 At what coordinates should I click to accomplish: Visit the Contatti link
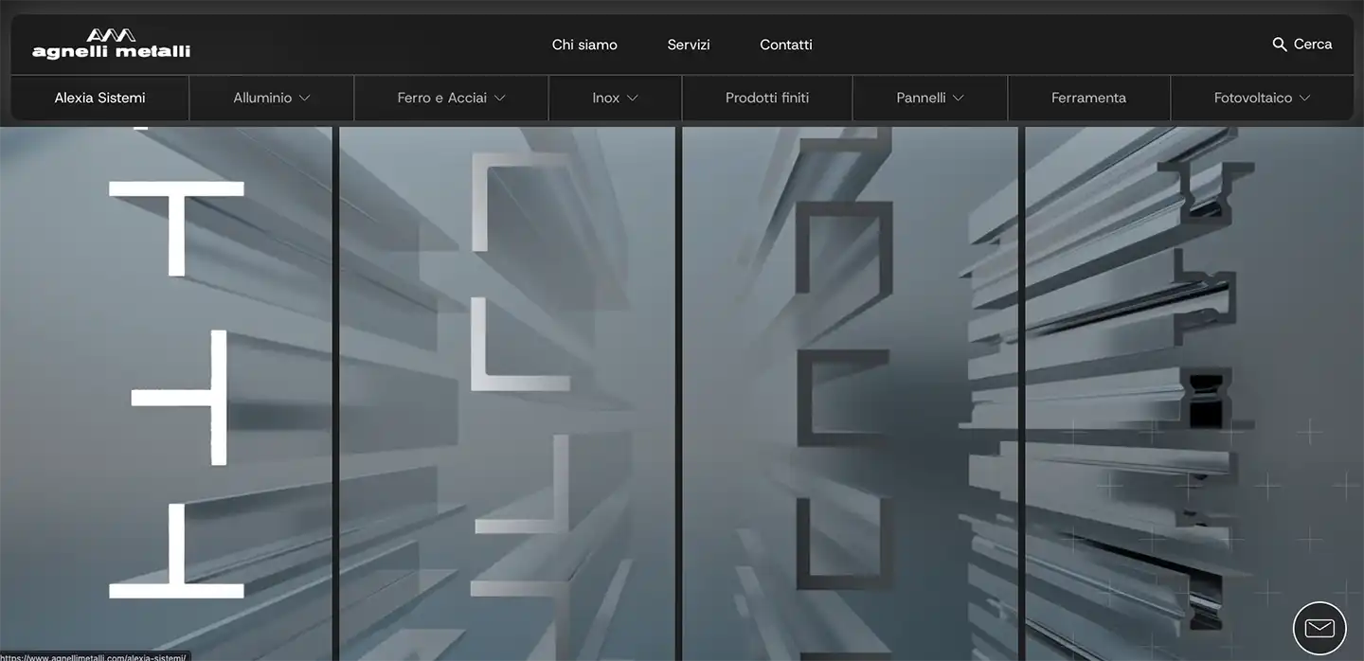[x=785, y=45]
